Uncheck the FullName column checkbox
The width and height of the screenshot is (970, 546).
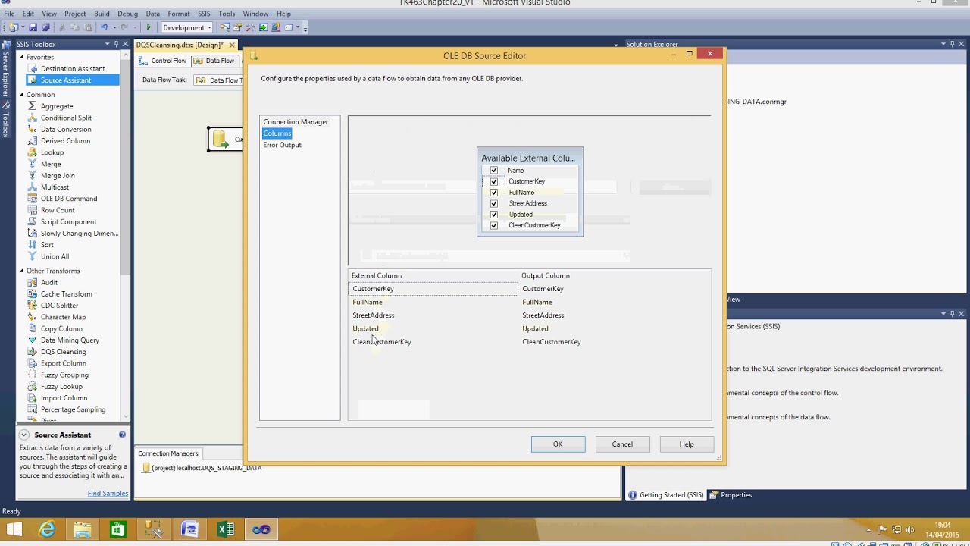[494, 193]
